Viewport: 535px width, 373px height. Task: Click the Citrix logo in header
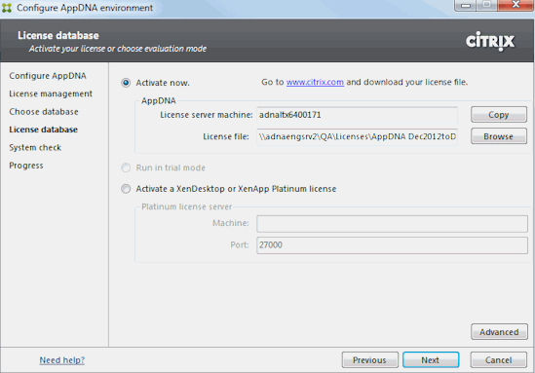[490, 41]
